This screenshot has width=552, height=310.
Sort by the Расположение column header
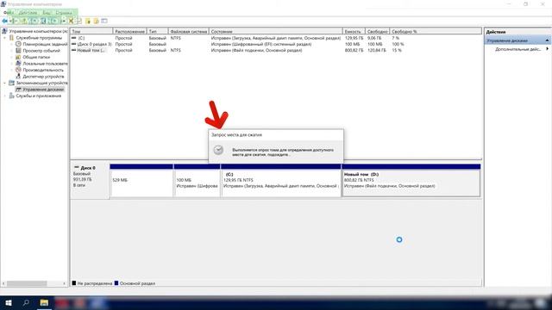point(129,31)
